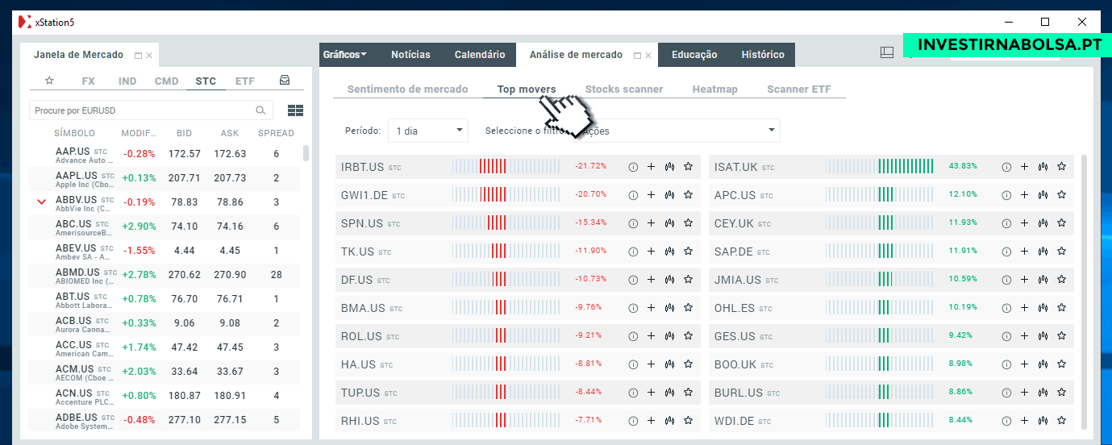
Task: Open info icon for BURL.US
Action: point(1006,393)
